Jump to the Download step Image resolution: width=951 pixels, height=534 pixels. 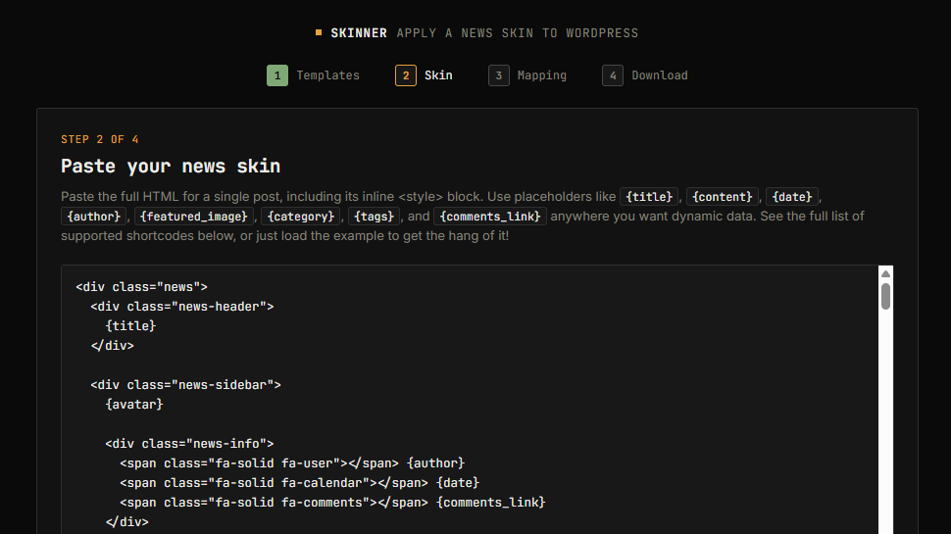coord(645,75)
